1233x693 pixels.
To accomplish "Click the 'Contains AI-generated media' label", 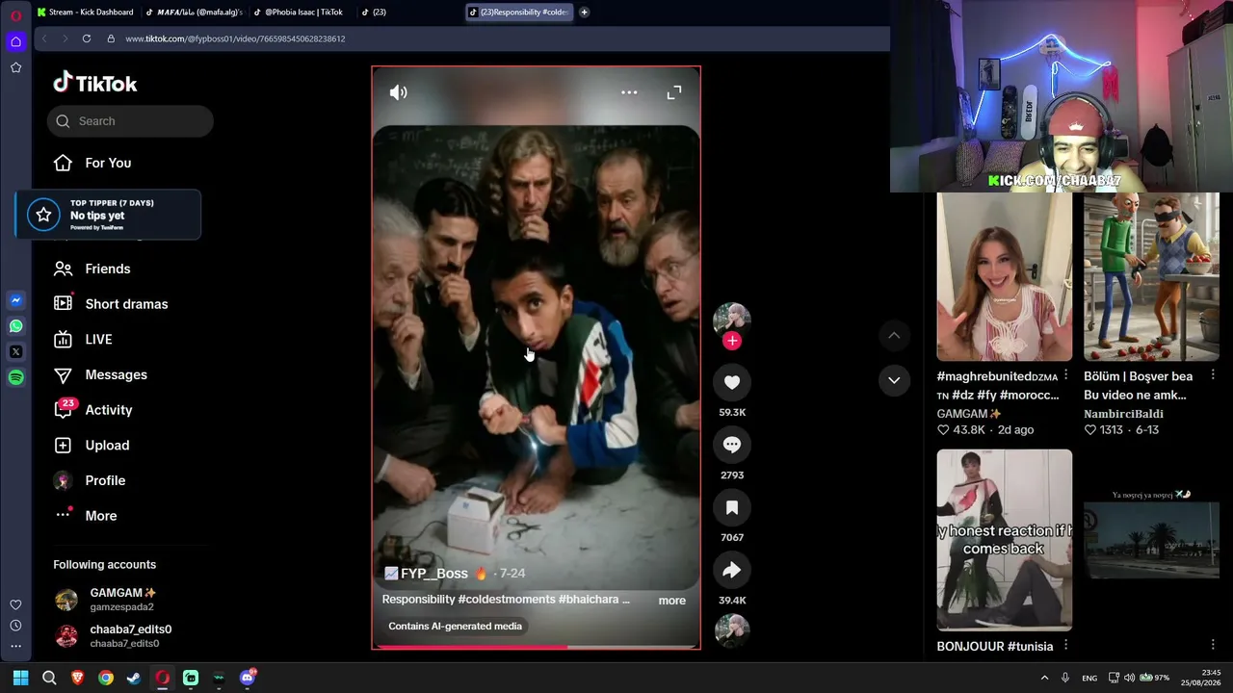I will 455,627.
